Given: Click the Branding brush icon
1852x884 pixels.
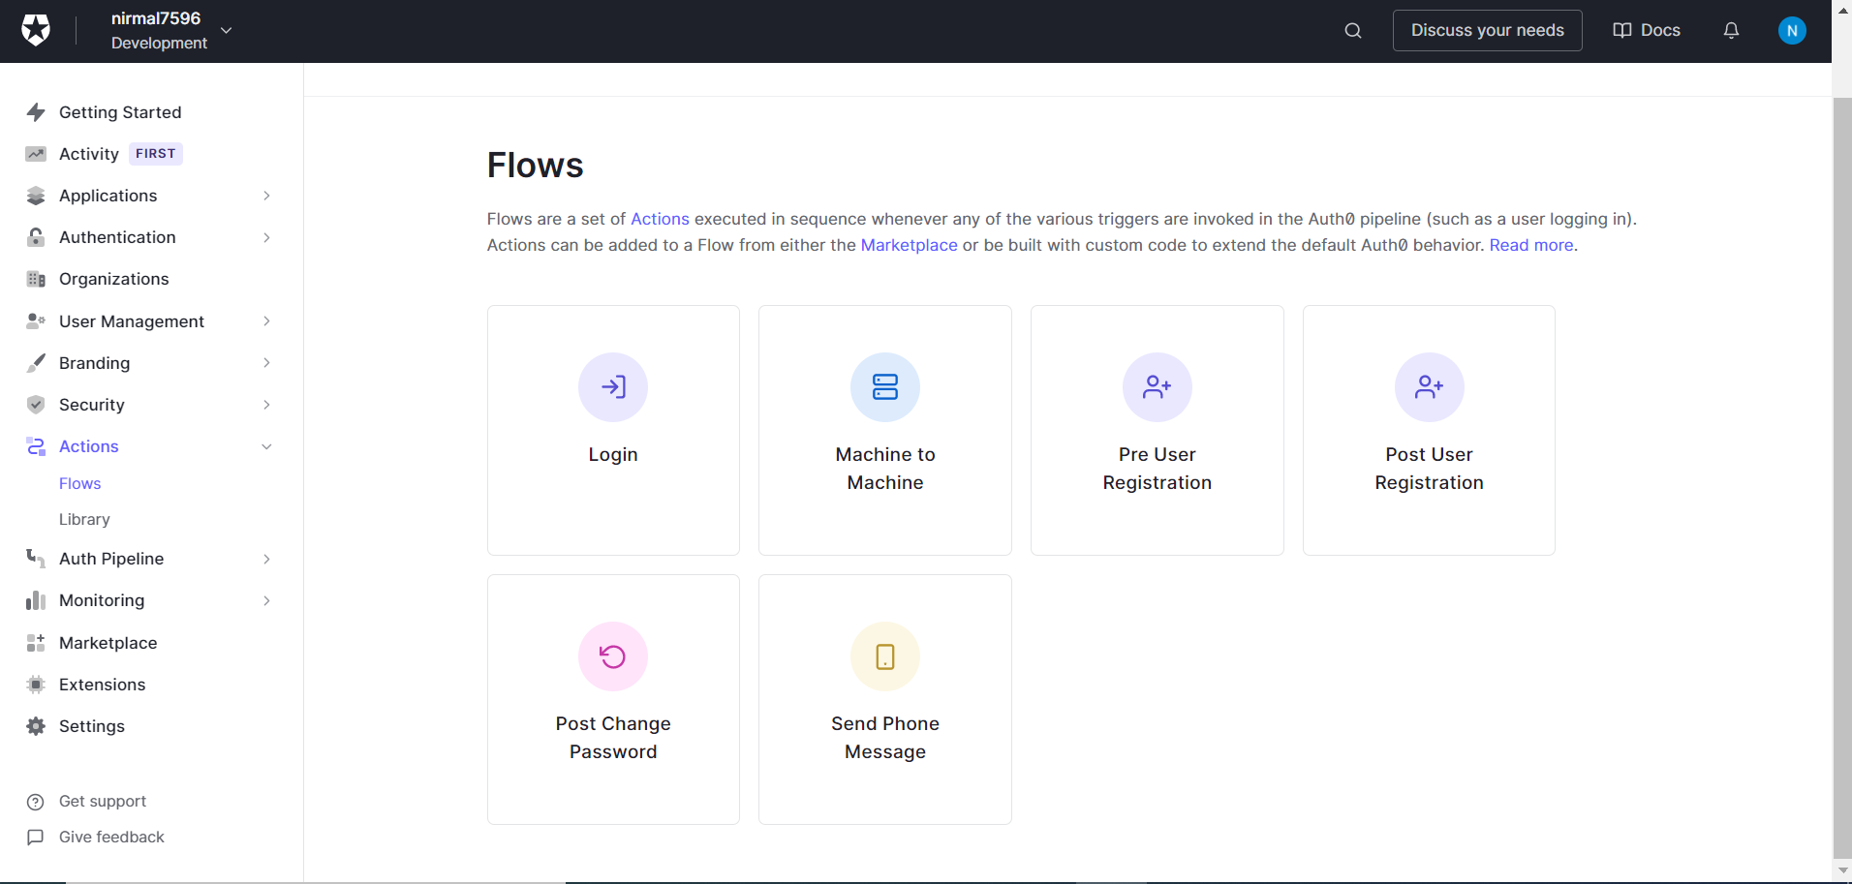Looking at the screenshot, I should (x=36, y=363).
